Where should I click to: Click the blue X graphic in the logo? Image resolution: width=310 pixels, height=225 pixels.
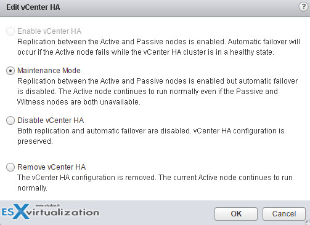[x=20, y=211]
